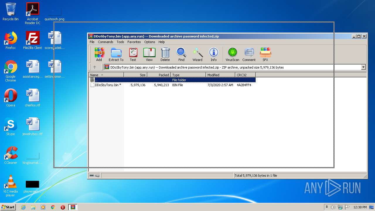375x211 pixels.
Task: Click the Windows Explorer taskbar icon
Action: 33,207
